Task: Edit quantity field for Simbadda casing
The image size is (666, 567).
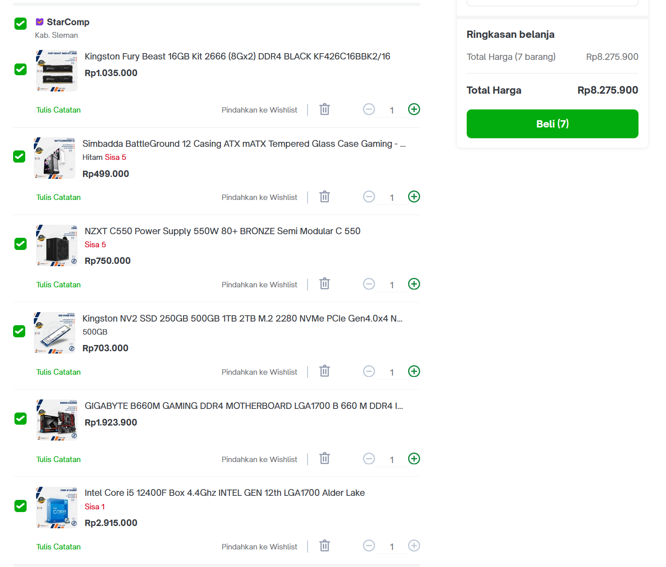Action: point(391,198)
